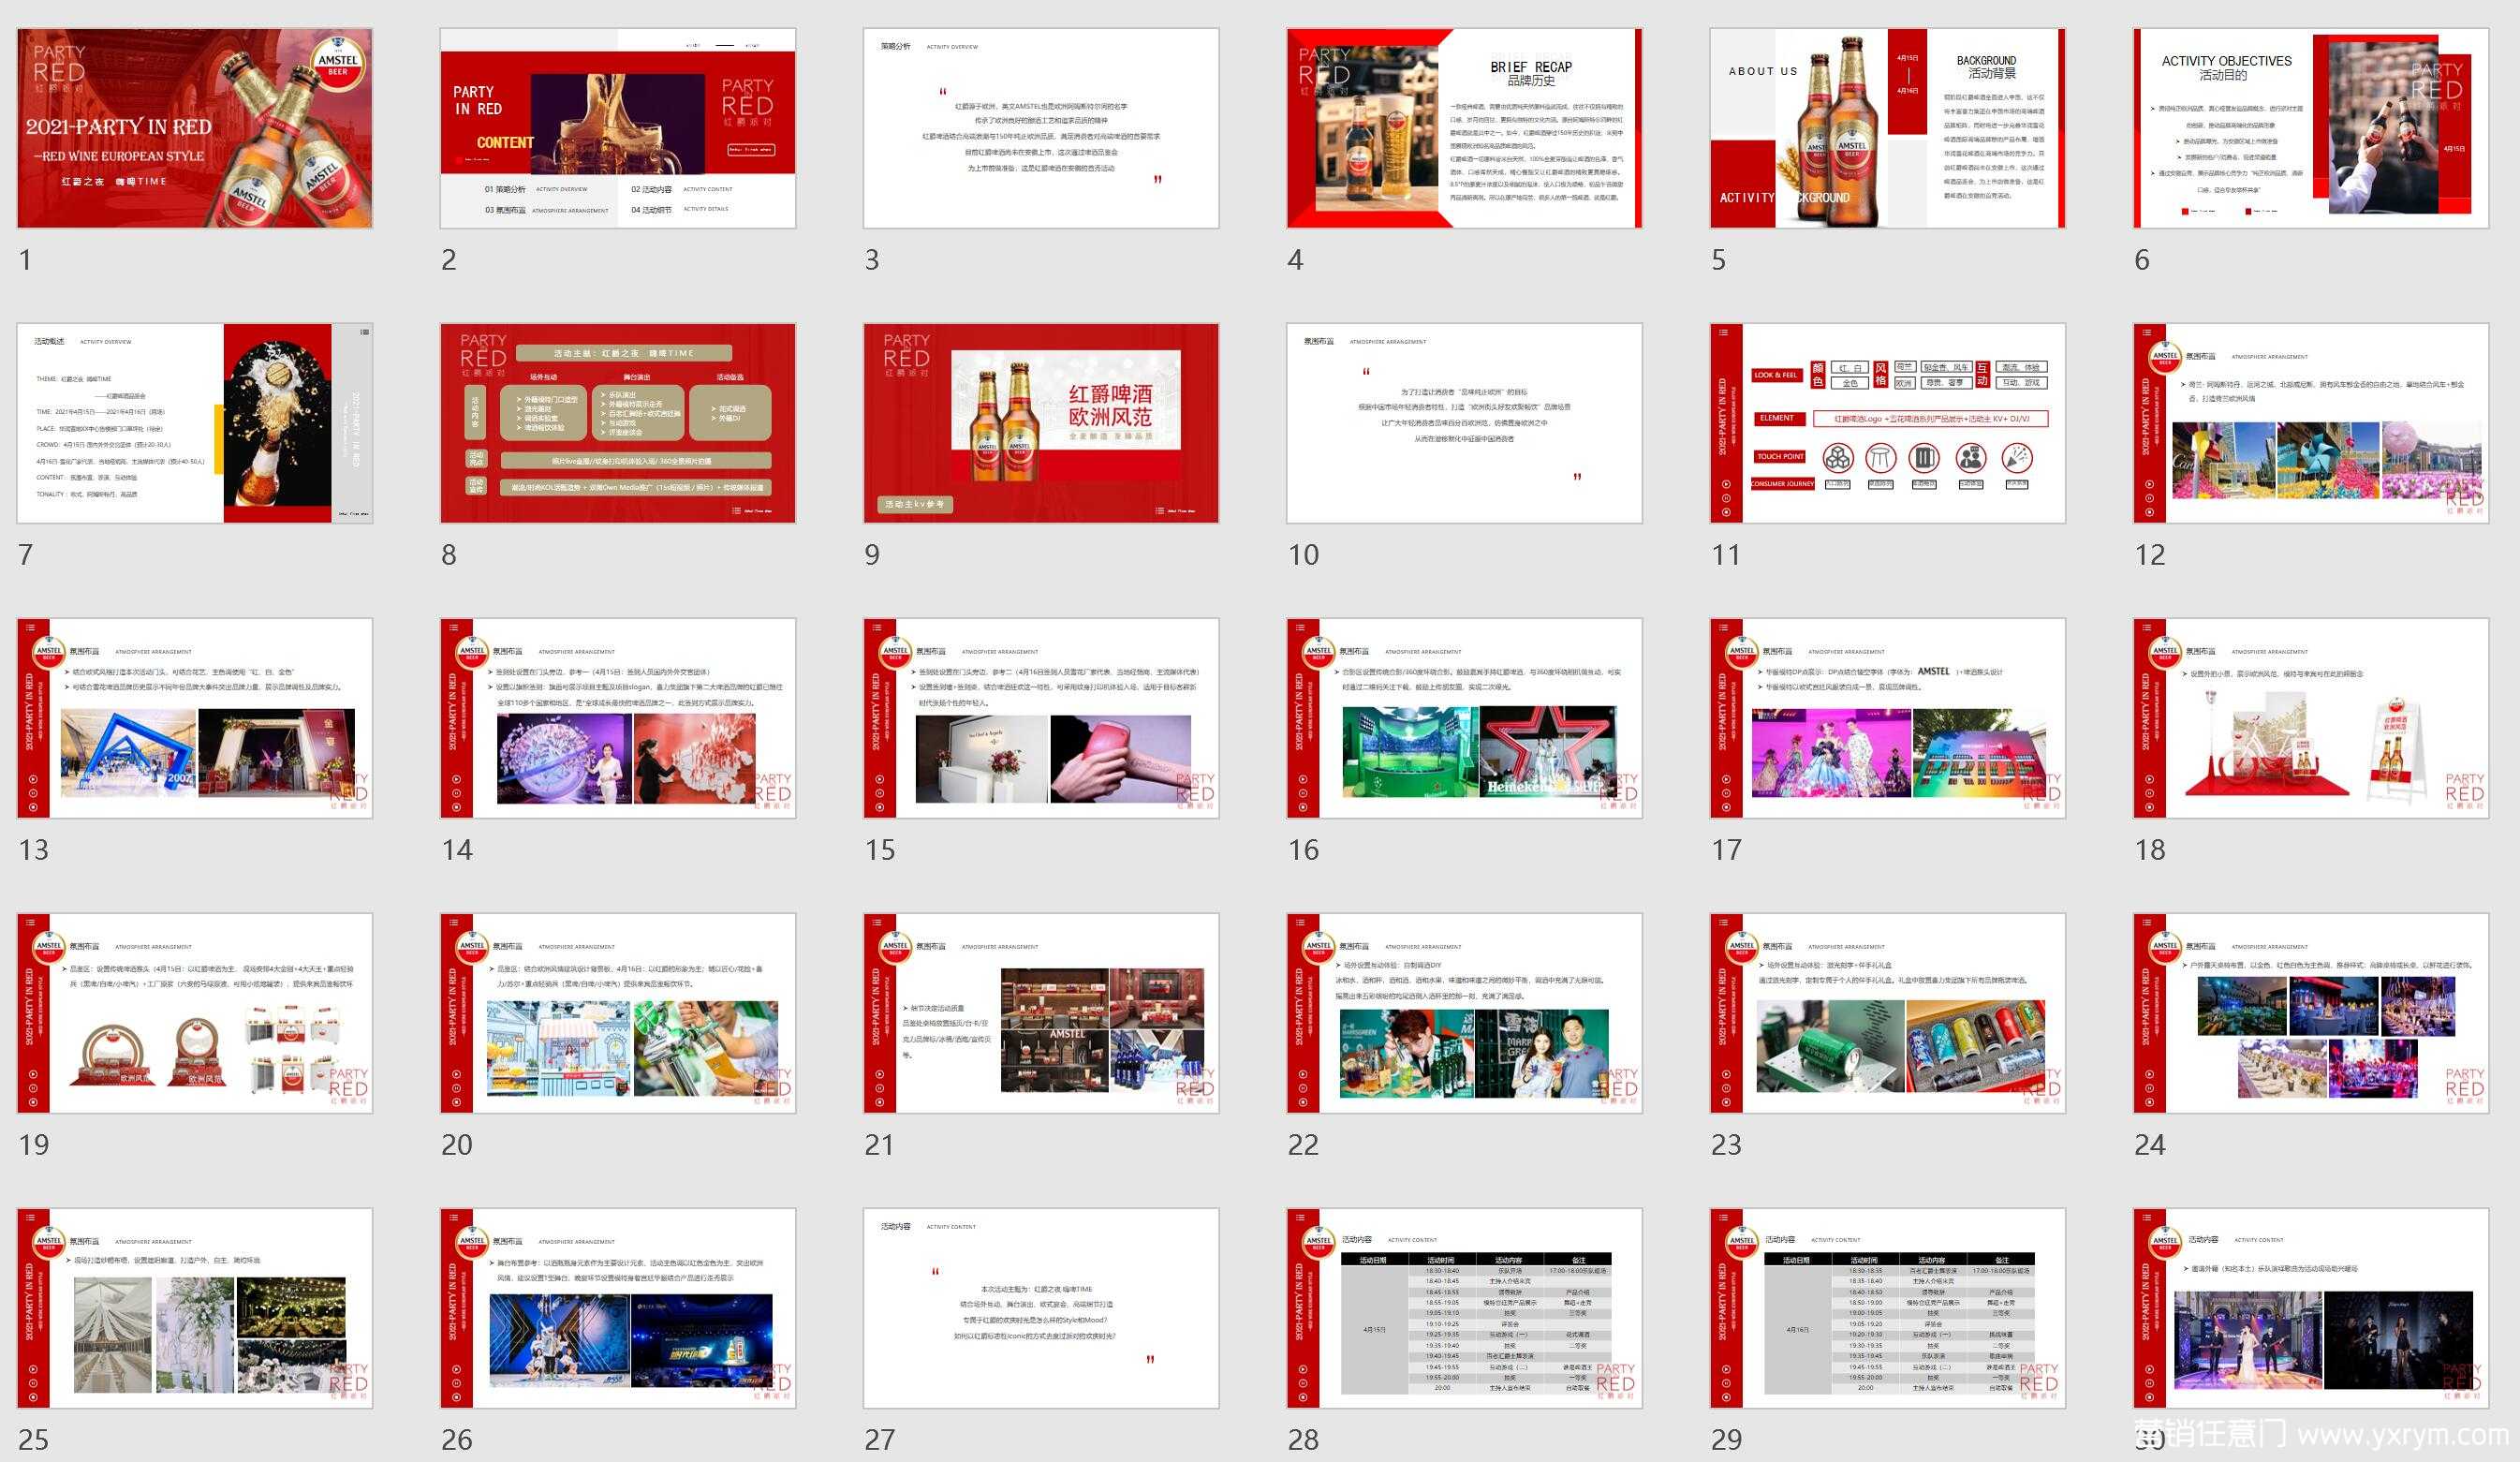This screenshot has width=2520, height=1462.
Task: Click slide number 12 label
Action: coord(2150,555)
